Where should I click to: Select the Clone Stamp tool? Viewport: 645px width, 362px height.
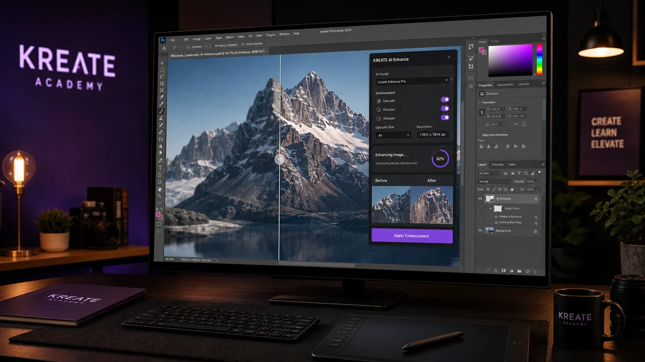[161, 118]
